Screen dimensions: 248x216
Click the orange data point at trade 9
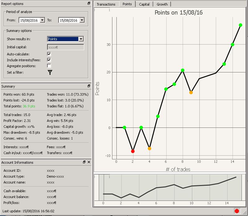tap(191, 92)
